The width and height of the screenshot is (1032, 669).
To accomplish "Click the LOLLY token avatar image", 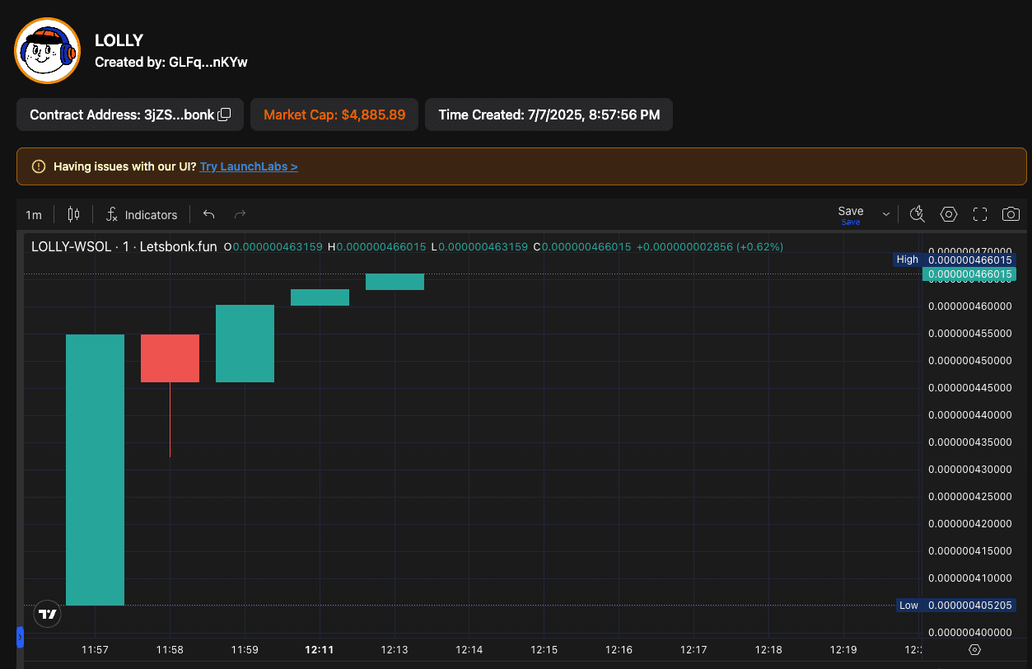I will point(48,51).
